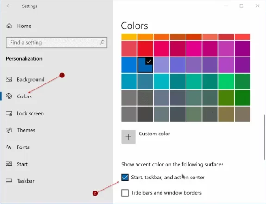Click the search magnifier icon
The image size is (266, 204).
(102, 42)
